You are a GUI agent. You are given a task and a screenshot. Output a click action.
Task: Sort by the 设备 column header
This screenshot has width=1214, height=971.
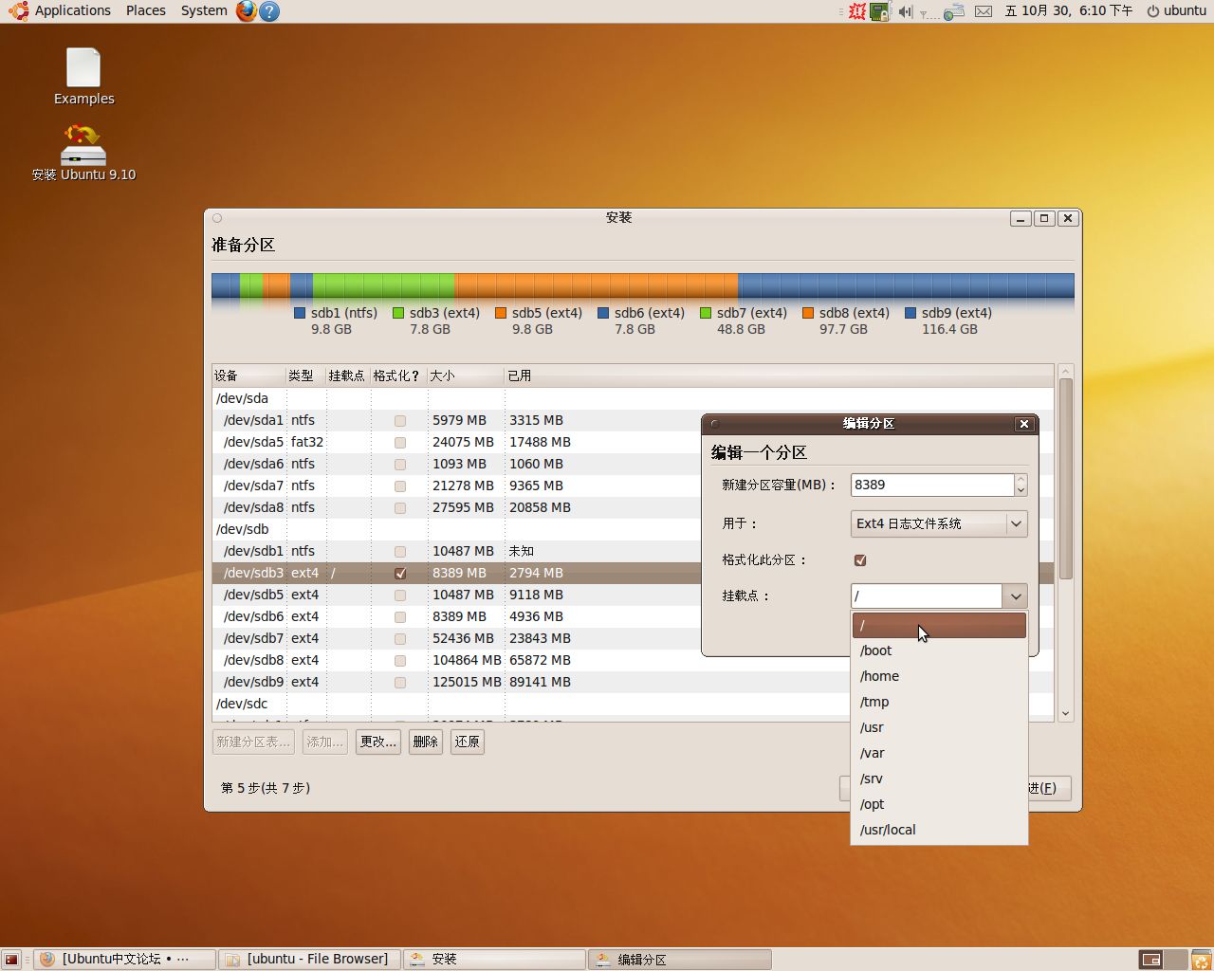248,376
